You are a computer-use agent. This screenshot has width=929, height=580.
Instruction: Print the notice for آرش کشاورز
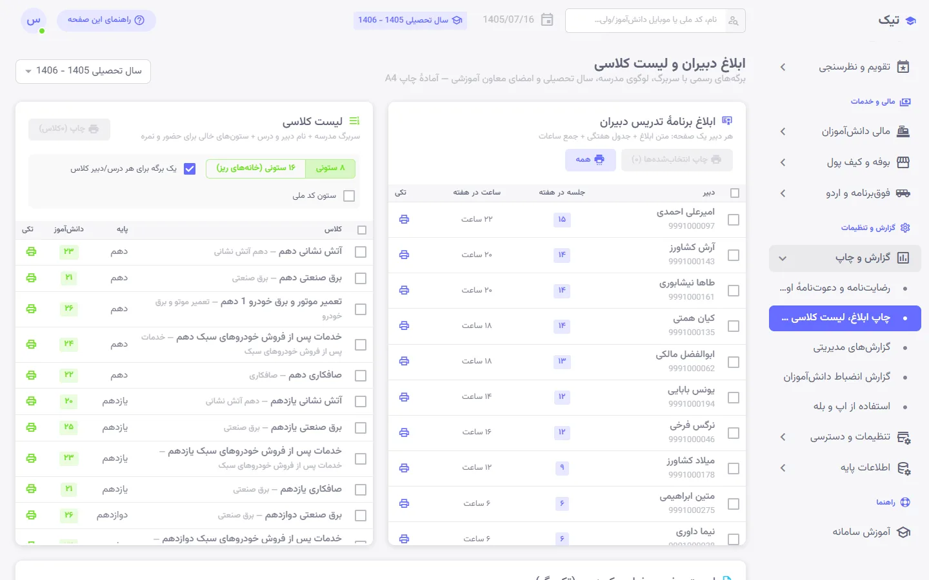point(404,255)
